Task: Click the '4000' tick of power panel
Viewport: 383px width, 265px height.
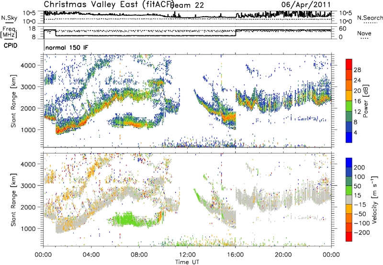Action: point(28,66)
